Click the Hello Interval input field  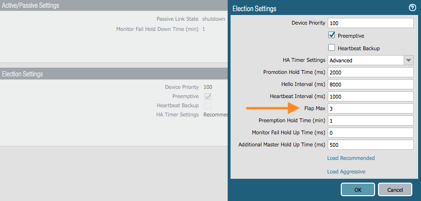pos(370,85)
